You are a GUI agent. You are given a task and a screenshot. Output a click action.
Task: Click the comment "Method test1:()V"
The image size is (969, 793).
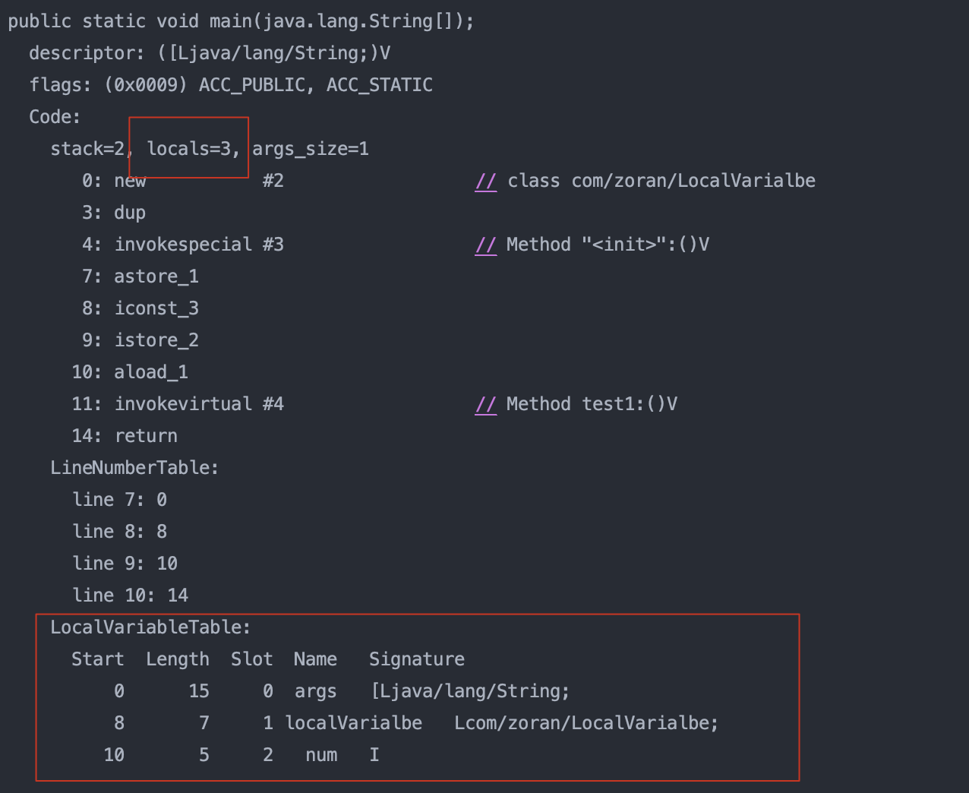coord(592,404)
